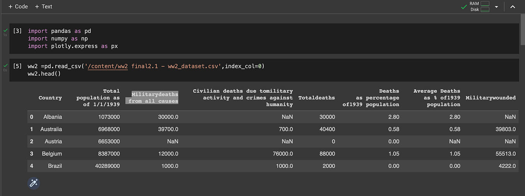
Task: Click the green checkmark beside cell [5]
Action: [5, 65]
